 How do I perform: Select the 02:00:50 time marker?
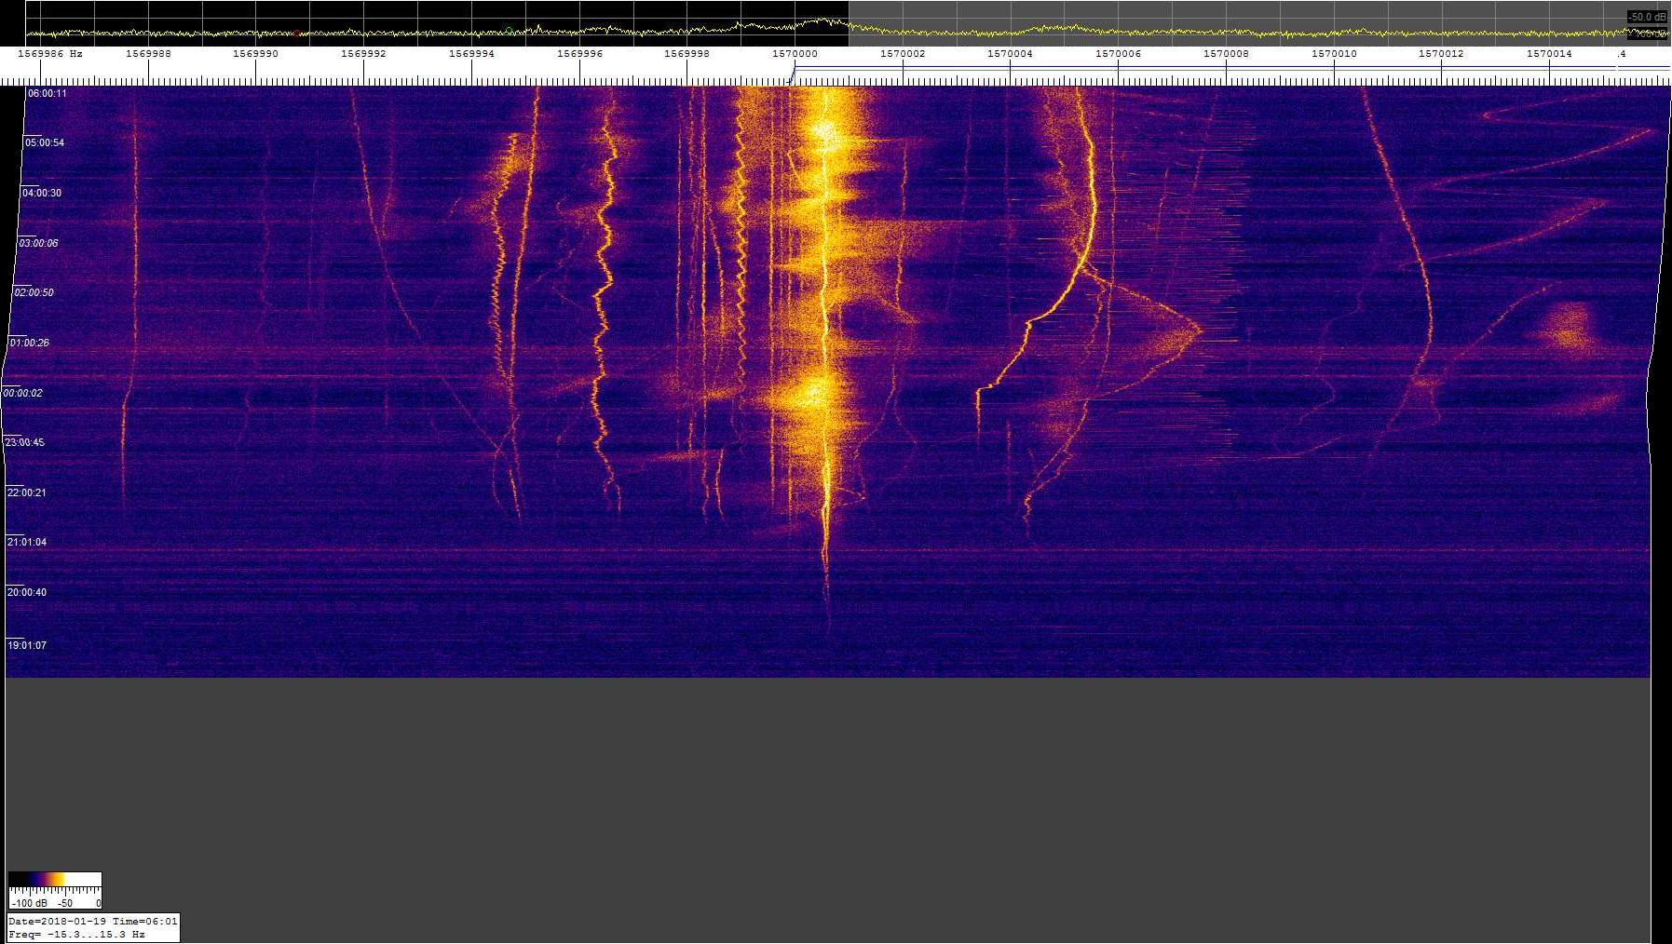coord(34,293)
